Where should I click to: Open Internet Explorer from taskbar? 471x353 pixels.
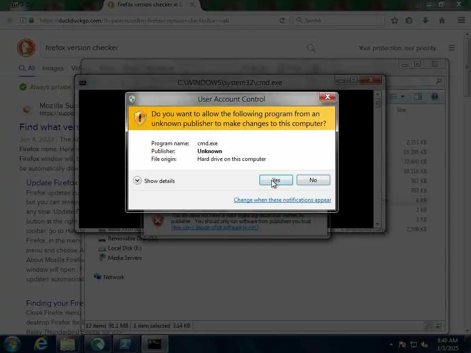click(x=40, y=344)
